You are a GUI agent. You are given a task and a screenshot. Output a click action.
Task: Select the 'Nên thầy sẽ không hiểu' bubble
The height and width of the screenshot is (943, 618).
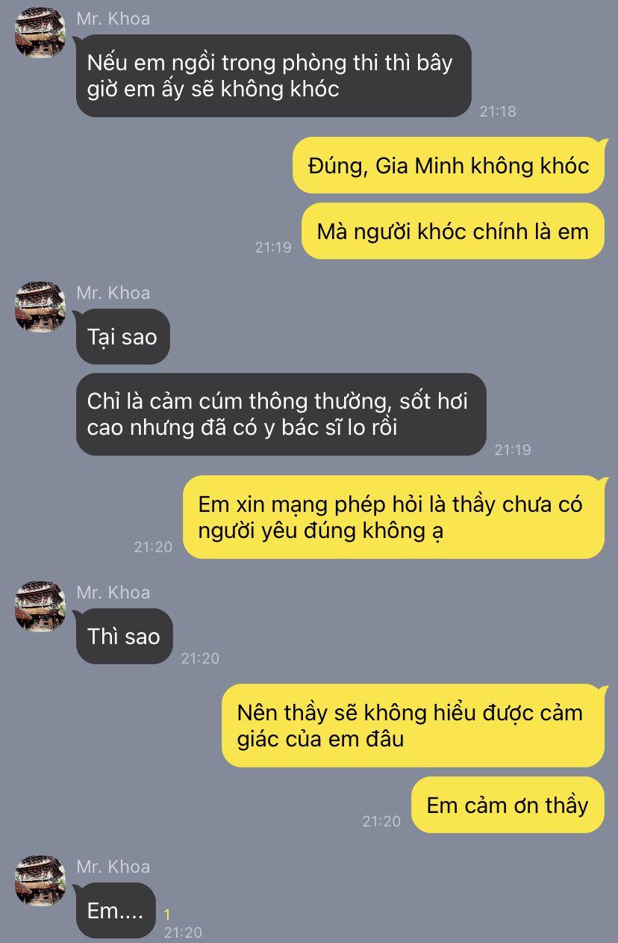pos(413,725)
